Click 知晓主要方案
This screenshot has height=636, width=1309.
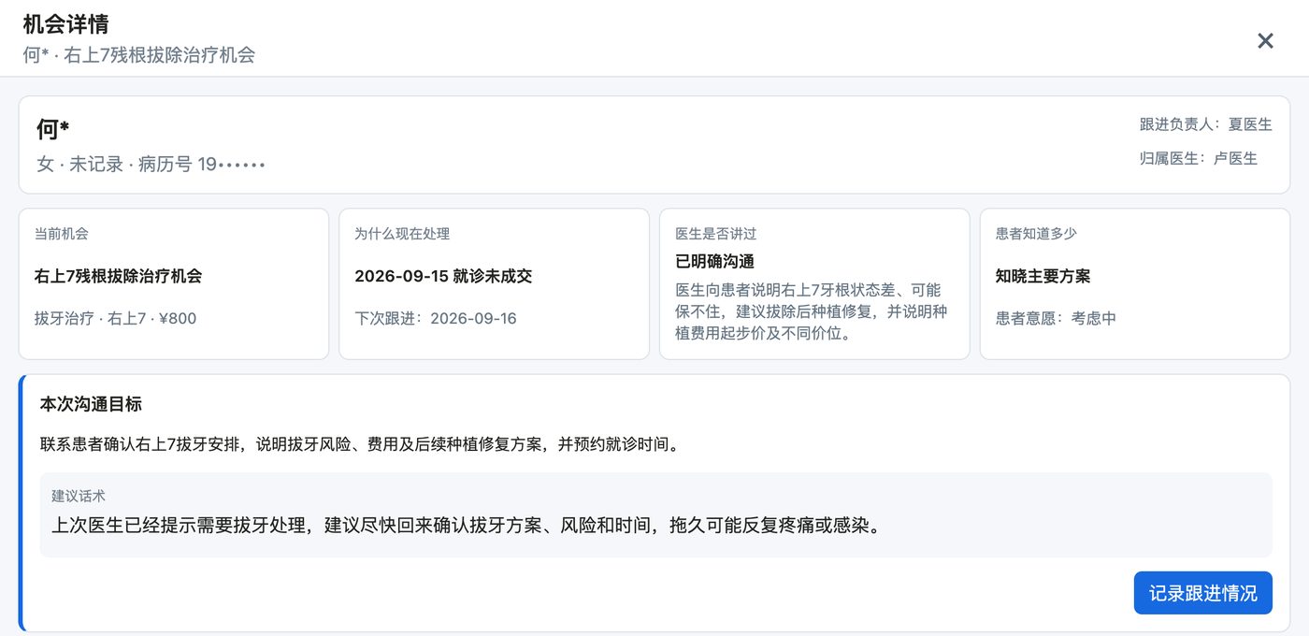pyautogui.click(x=1043, y=276)
